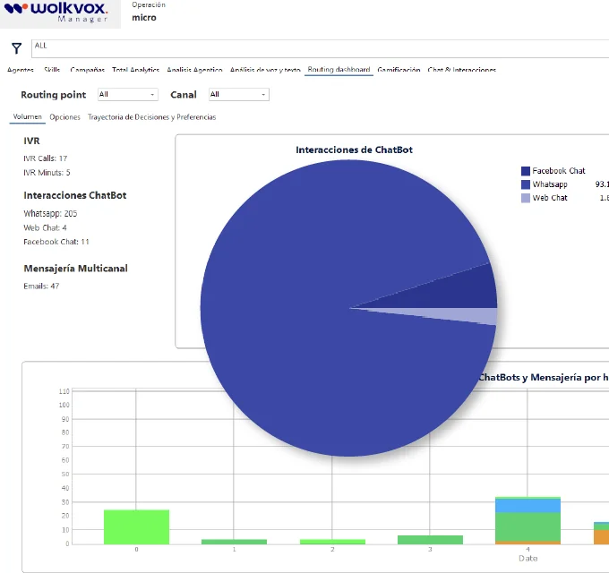Switch to the Opciones sub-tab

64,117
